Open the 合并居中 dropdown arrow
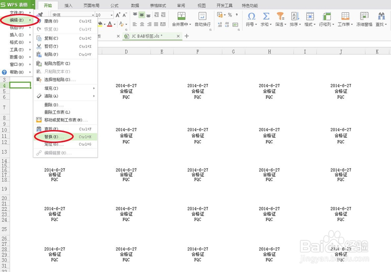Screen dimensions: 391x272 click(190, 24)
